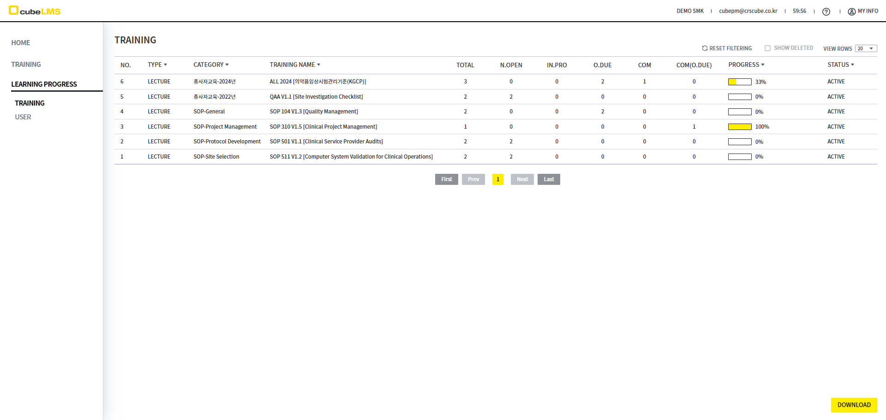Click the Reset Filtering refresh icon
Image resolution: width=886 pixels, height=420 pixels.
(x=705, y=48)
